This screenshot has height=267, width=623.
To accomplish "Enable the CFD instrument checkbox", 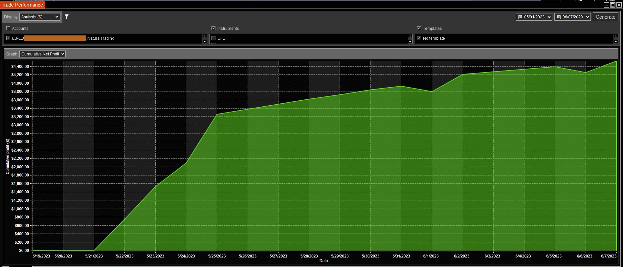I will coord(213,38).
